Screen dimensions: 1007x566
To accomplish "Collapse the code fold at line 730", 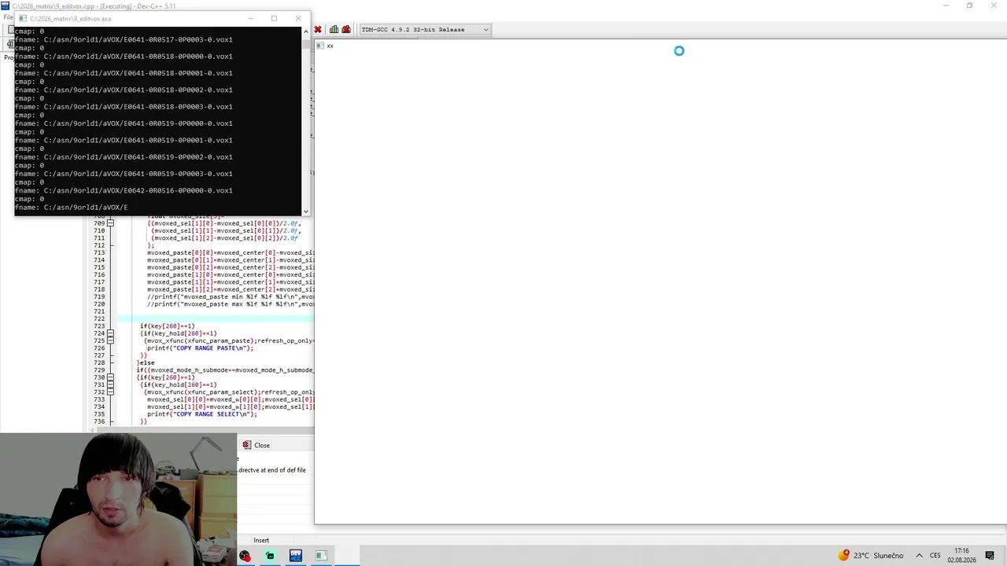I will (x=110, y=377).
